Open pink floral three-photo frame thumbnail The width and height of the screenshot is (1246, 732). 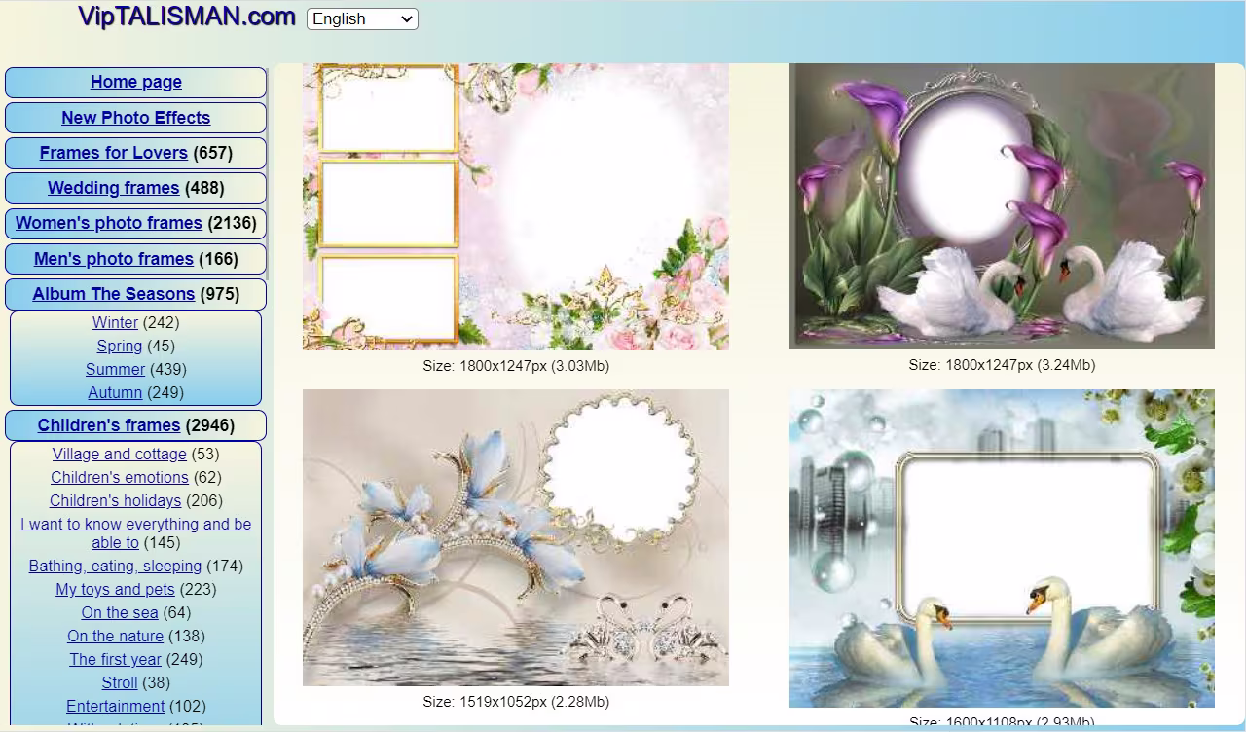[x=516, y=206]
